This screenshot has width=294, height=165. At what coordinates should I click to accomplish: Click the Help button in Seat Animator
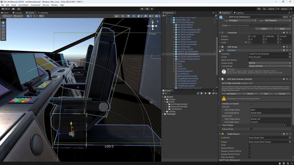pyautogui.click(x=266, y=93)
